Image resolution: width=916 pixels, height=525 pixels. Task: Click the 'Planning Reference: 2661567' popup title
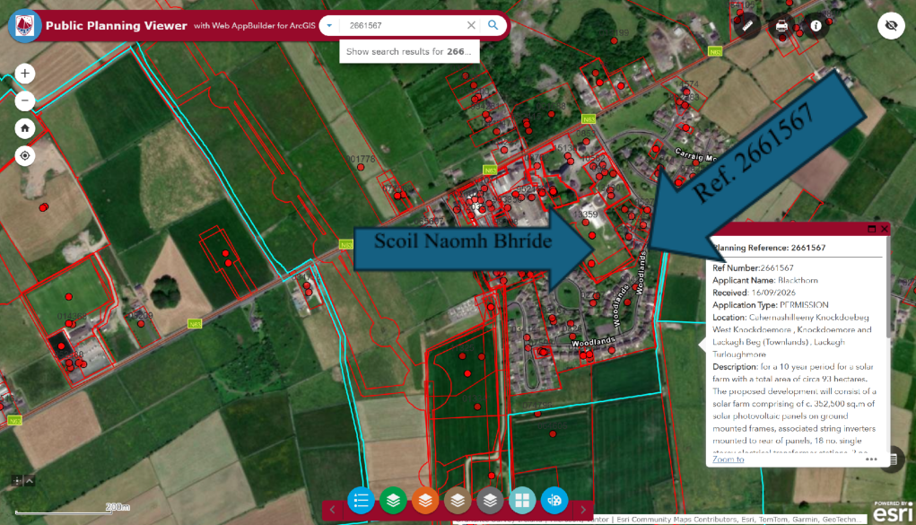point(770,248)
